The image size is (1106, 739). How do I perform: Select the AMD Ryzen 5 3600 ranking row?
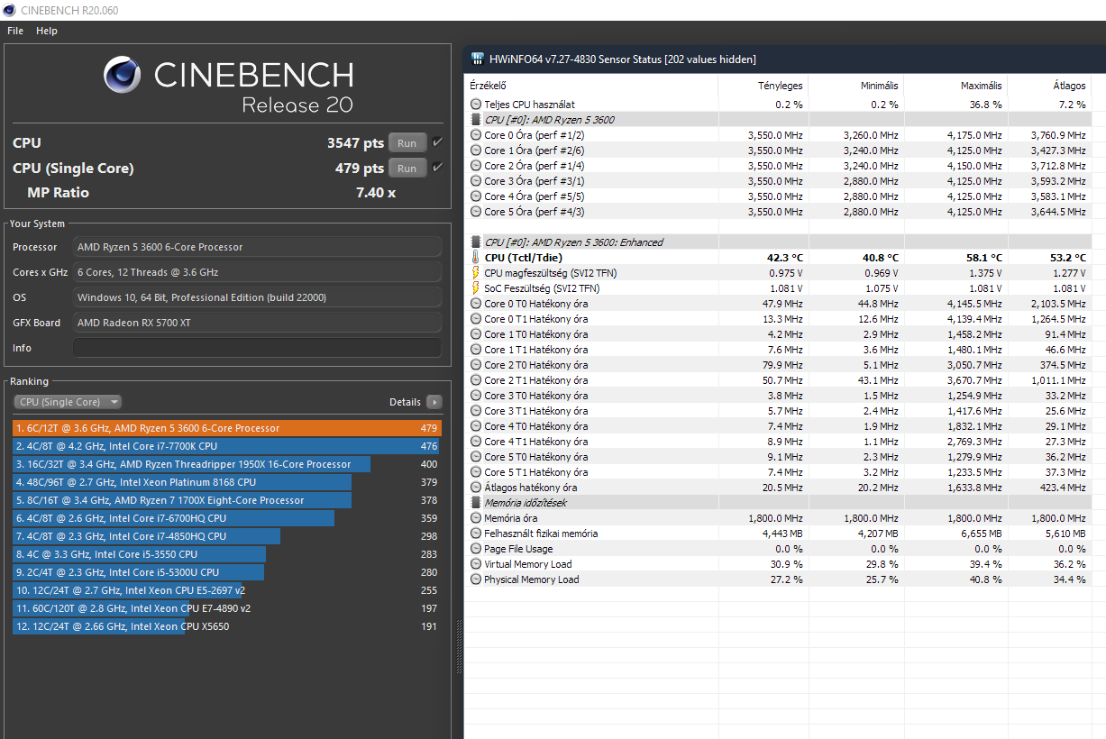click(x=227, y=428)
